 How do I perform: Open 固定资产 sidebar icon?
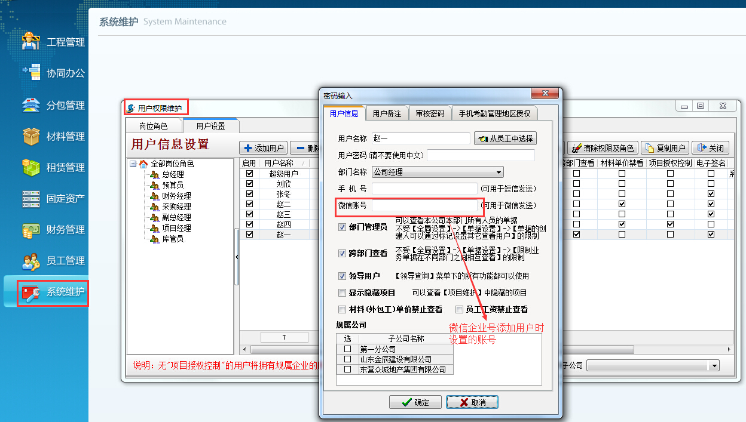tap(31, 198)
